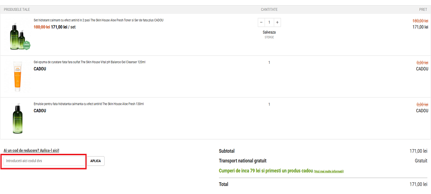The height and width of the screenshot is (194, 431).
Task: Open the 'Vezi mai multe informatii' link
Action: (329, 171)
